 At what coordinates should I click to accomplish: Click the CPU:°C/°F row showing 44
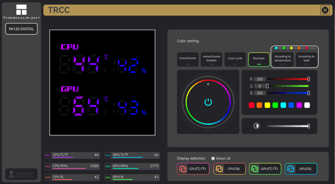(x=72, y=156)
